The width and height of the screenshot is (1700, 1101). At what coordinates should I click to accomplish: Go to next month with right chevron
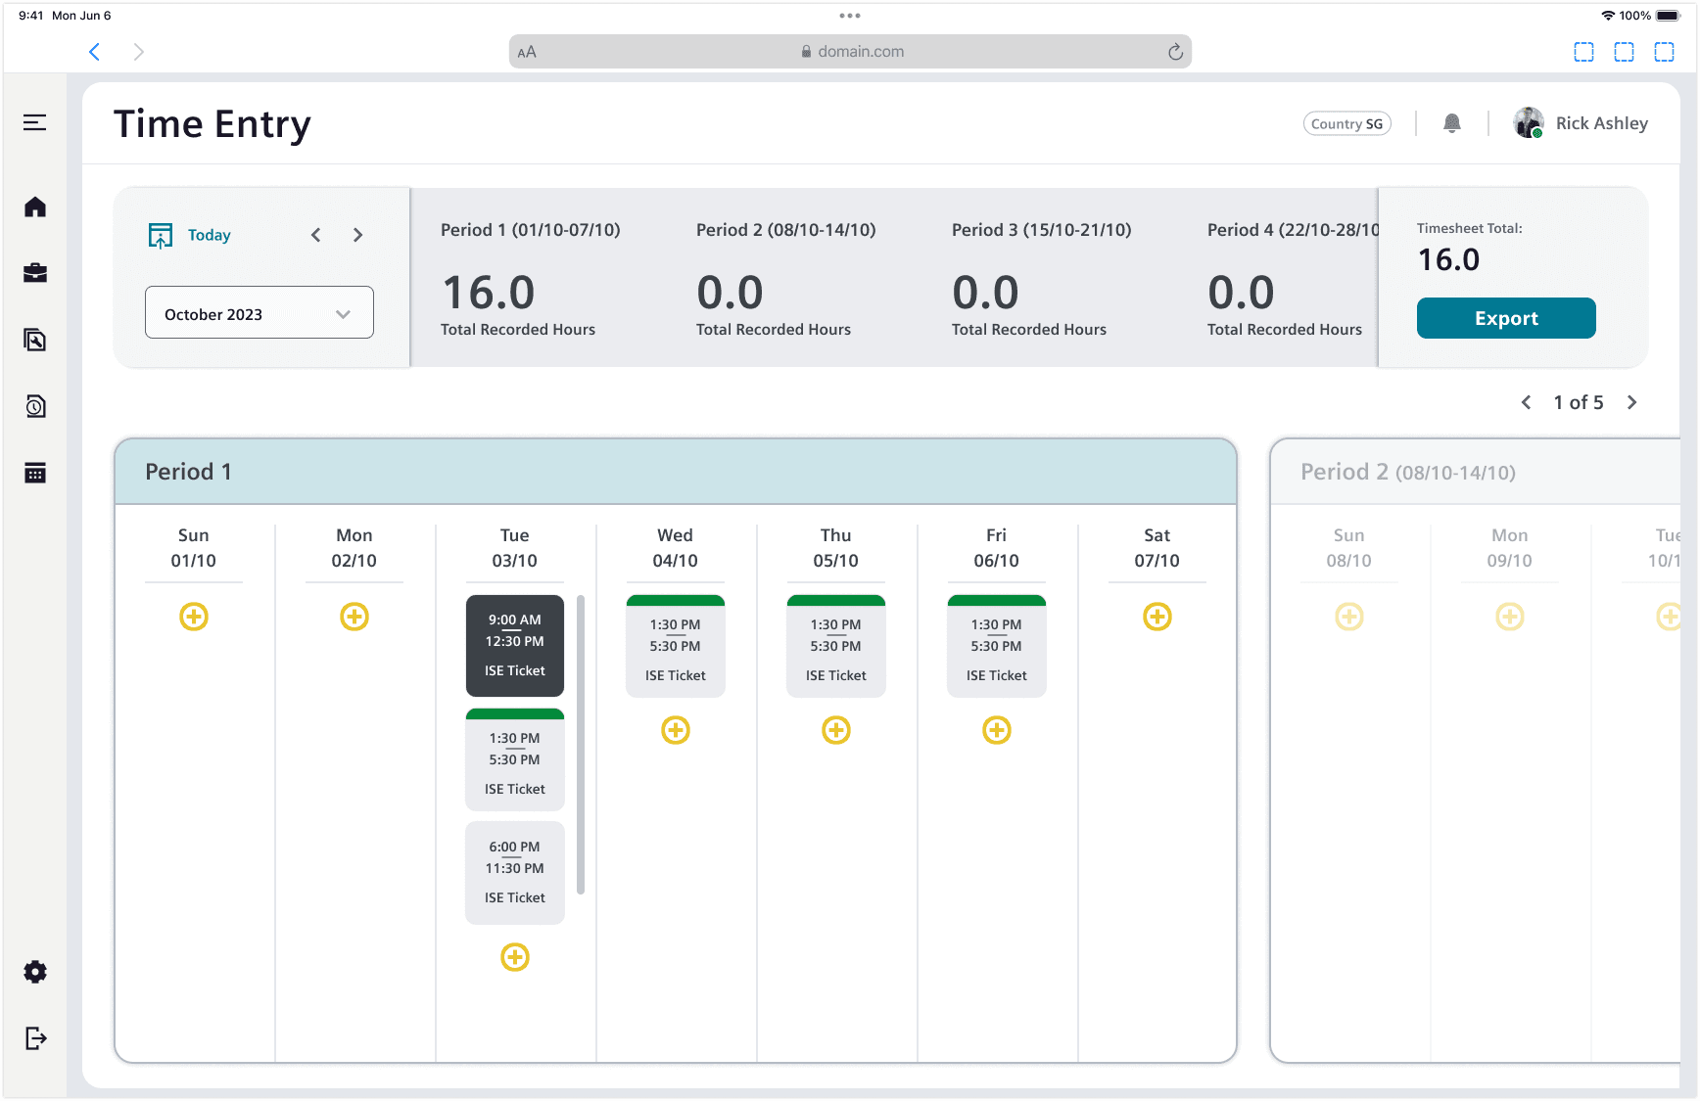click(357, 235)
